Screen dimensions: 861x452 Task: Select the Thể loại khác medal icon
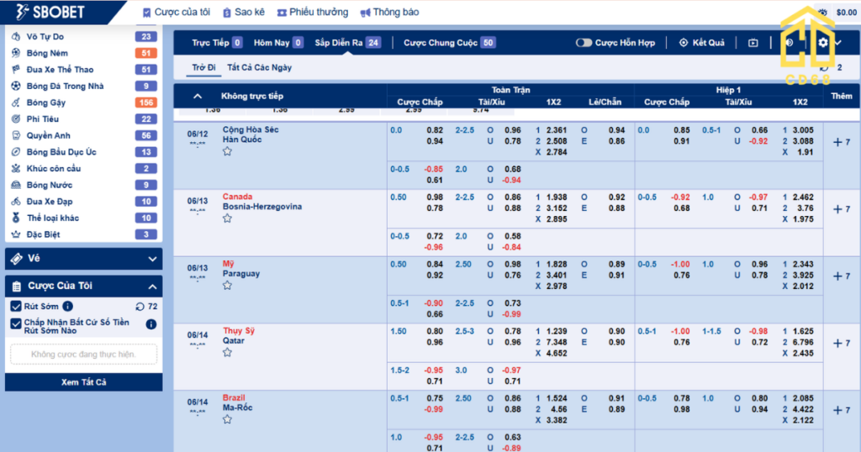point(16,218)
